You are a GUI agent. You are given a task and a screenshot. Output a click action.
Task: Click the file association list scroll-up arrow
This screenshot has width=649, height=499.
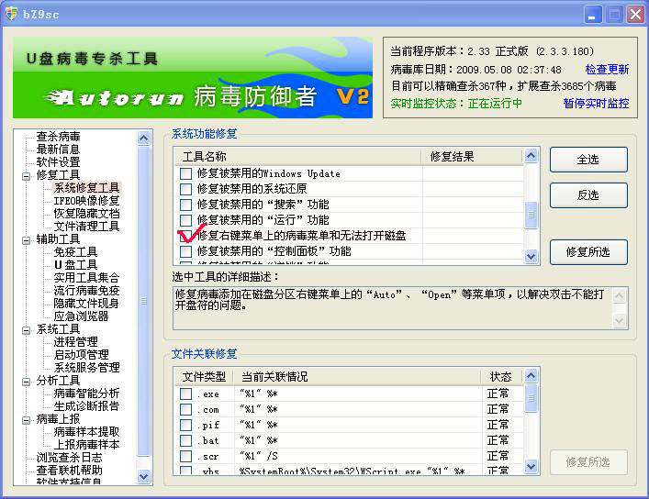coord(531,376)
